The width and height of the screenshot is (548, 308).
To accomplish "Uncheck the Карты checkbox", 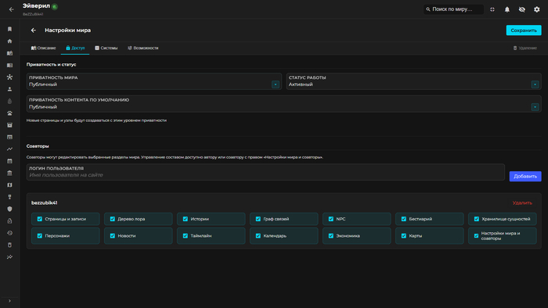I will 404,236.
